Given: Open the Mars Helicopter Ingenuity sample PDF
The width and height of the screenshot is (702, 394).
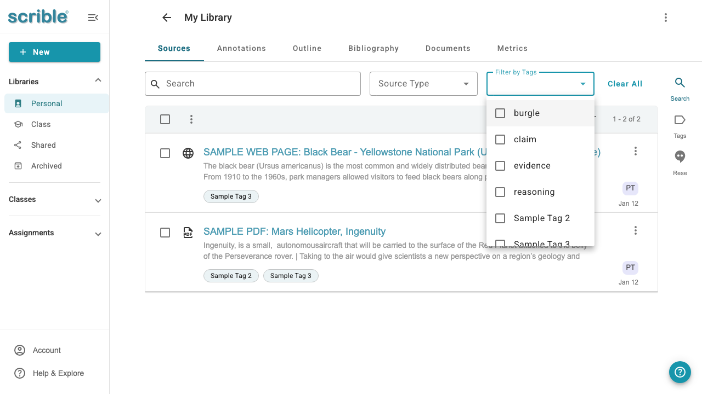Looking at the screenshot, I should click(x=295, y=231).
